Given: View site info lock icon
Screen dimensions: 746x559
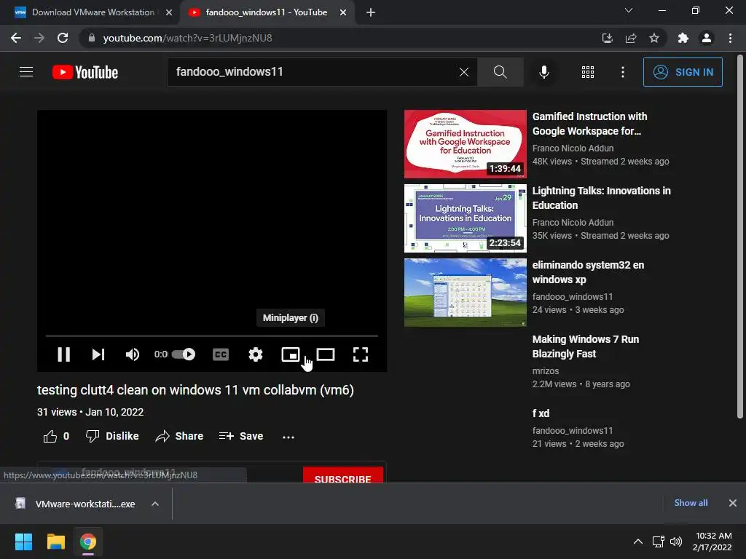Looking at the screenshot, I should 92,38.
